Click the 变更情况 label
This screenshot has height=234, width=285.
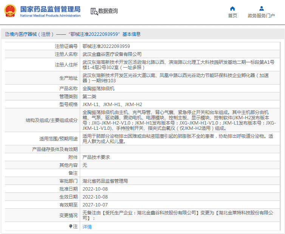click(68, 215)
